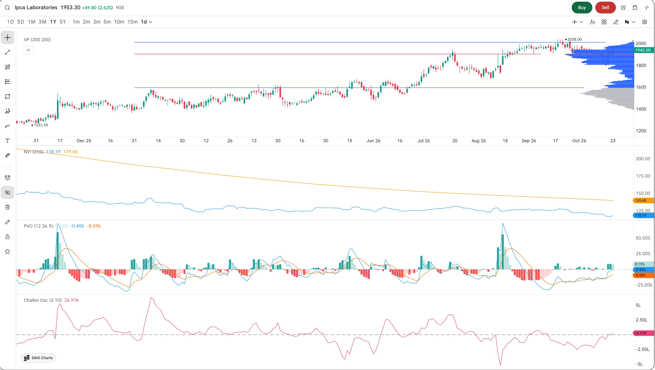Add to watchlist with bookmark icon
Viewport: 655px width, 370px height.
[635, 8]
